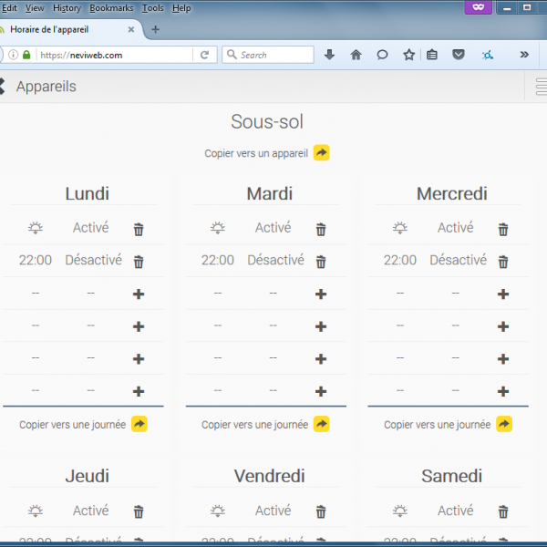Delete Jeudi's sunrise Activé entry
This screenshot has height=547, width=547.
pos(139,512)
